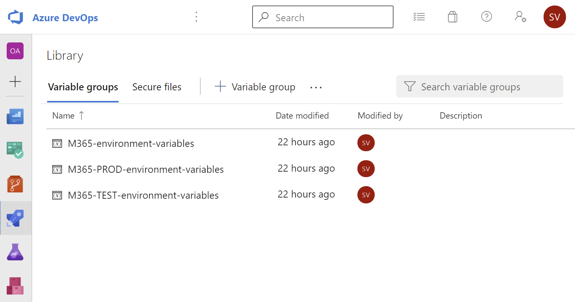The height and width of the screenshot is (302, 575).
Task: Click the magnifier icon in Search box
Action: click(264, 17)
